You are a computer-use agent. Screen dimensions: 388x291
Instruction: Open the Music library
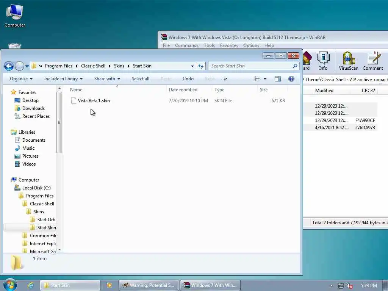pyautogui.click(x=28, y=148)
